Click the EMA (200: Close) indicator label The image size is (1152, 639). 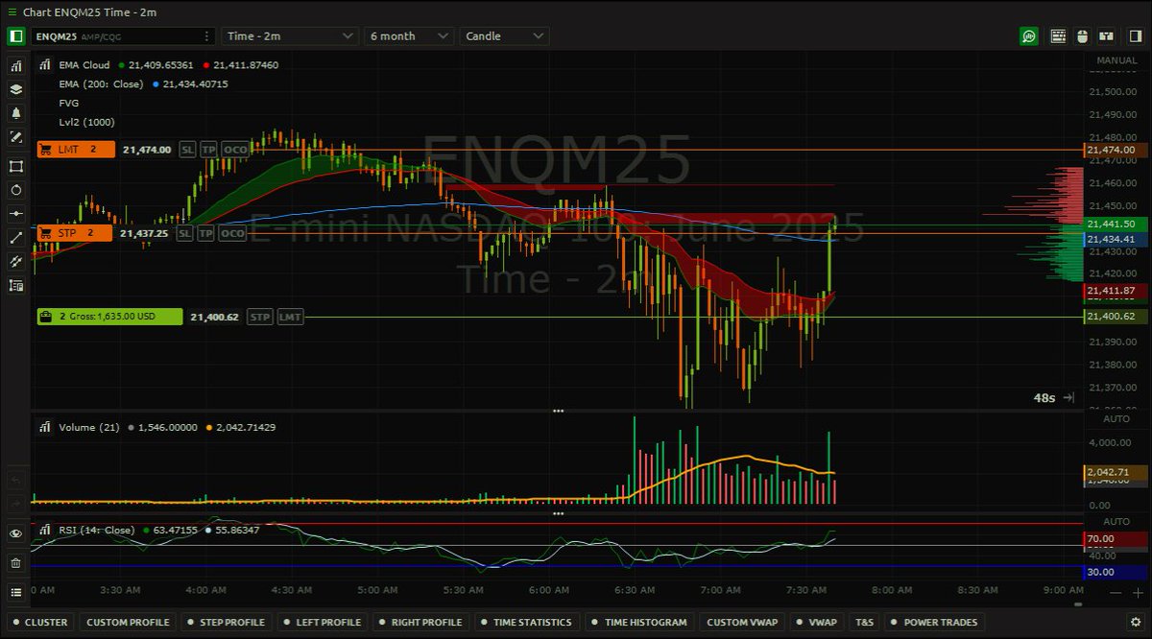(x=101, y=84)
